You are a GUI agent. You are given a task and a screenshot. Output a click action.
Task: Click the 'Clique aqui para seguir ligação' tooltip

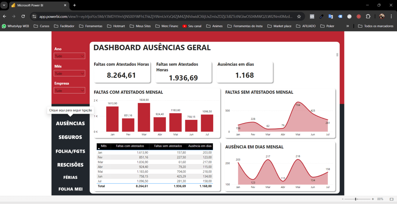tap(70, 110)
